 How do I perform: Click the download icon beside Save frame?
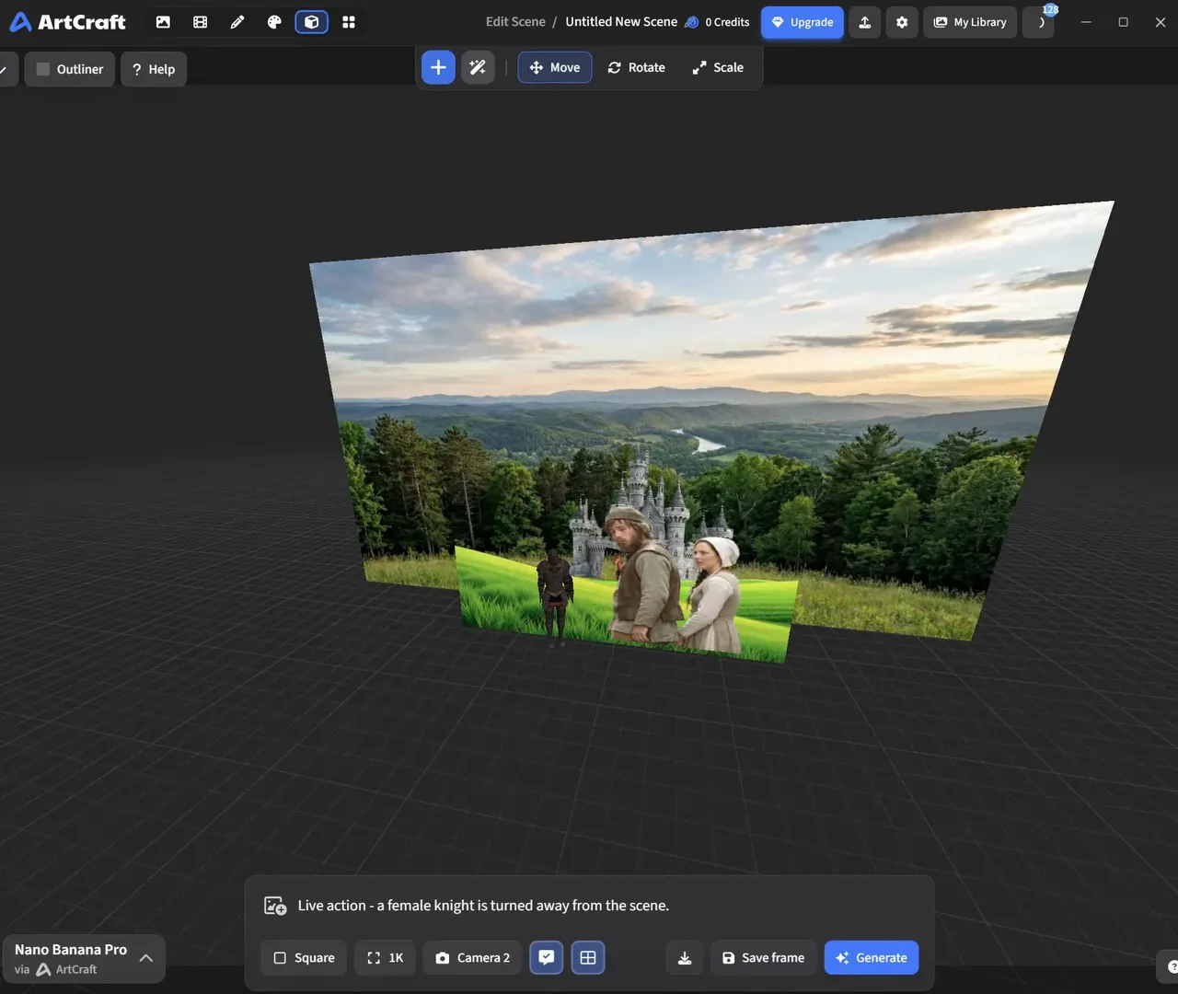tap(685, 958)
